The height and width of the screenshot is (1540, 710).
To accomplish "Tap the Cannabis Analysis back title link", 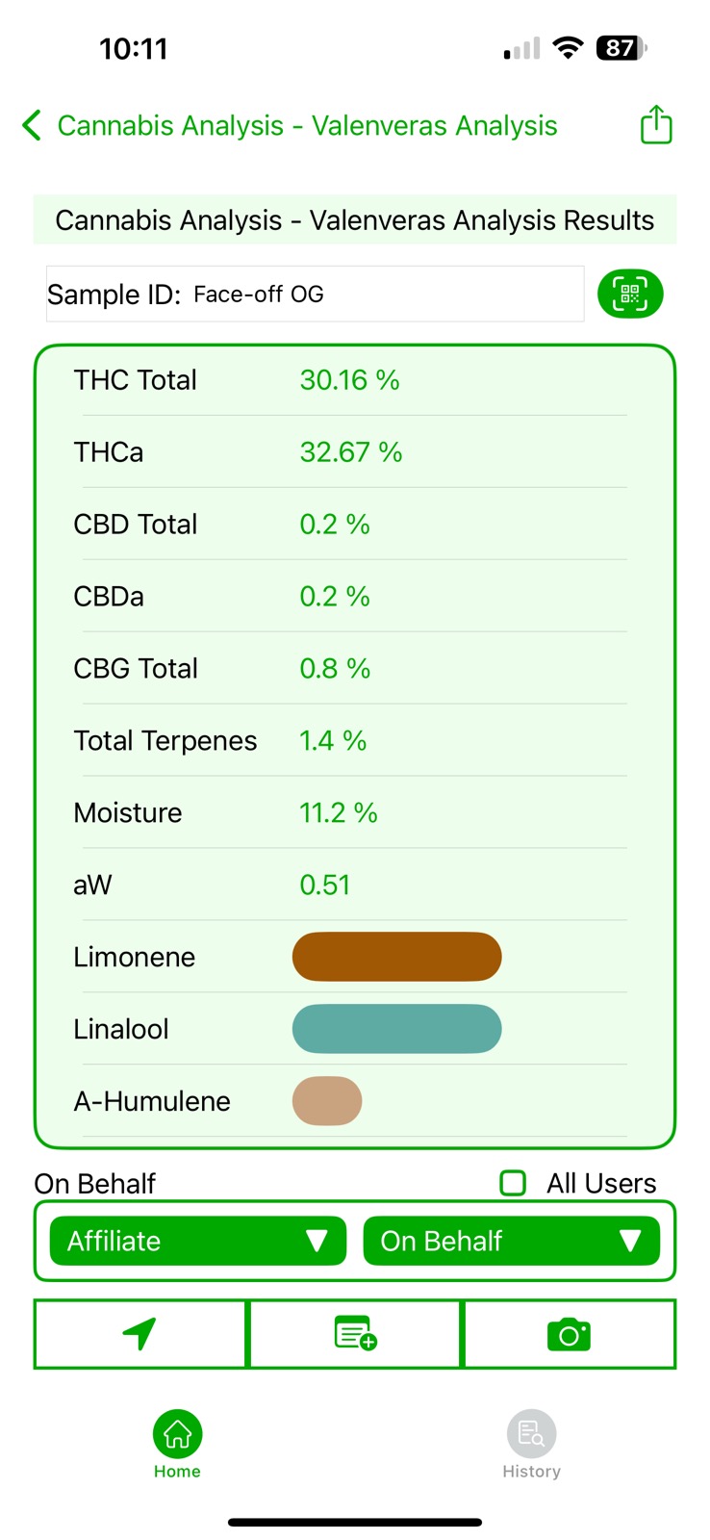I will click(307, 126).
